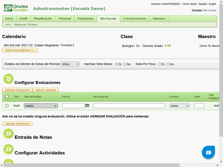223x167 pixels.
Task: Click the Eliminar Evaluación button
Action: [17, 90]
